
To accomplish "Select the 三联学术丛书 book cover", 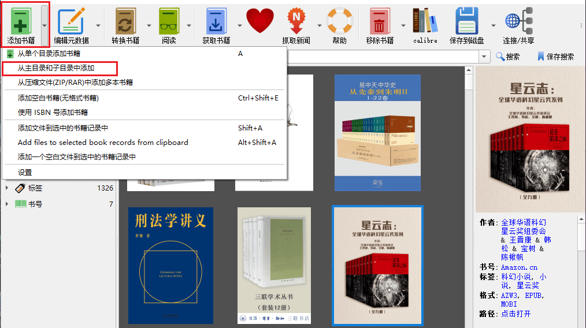I will pyautogui.click(x=274, y=265).
